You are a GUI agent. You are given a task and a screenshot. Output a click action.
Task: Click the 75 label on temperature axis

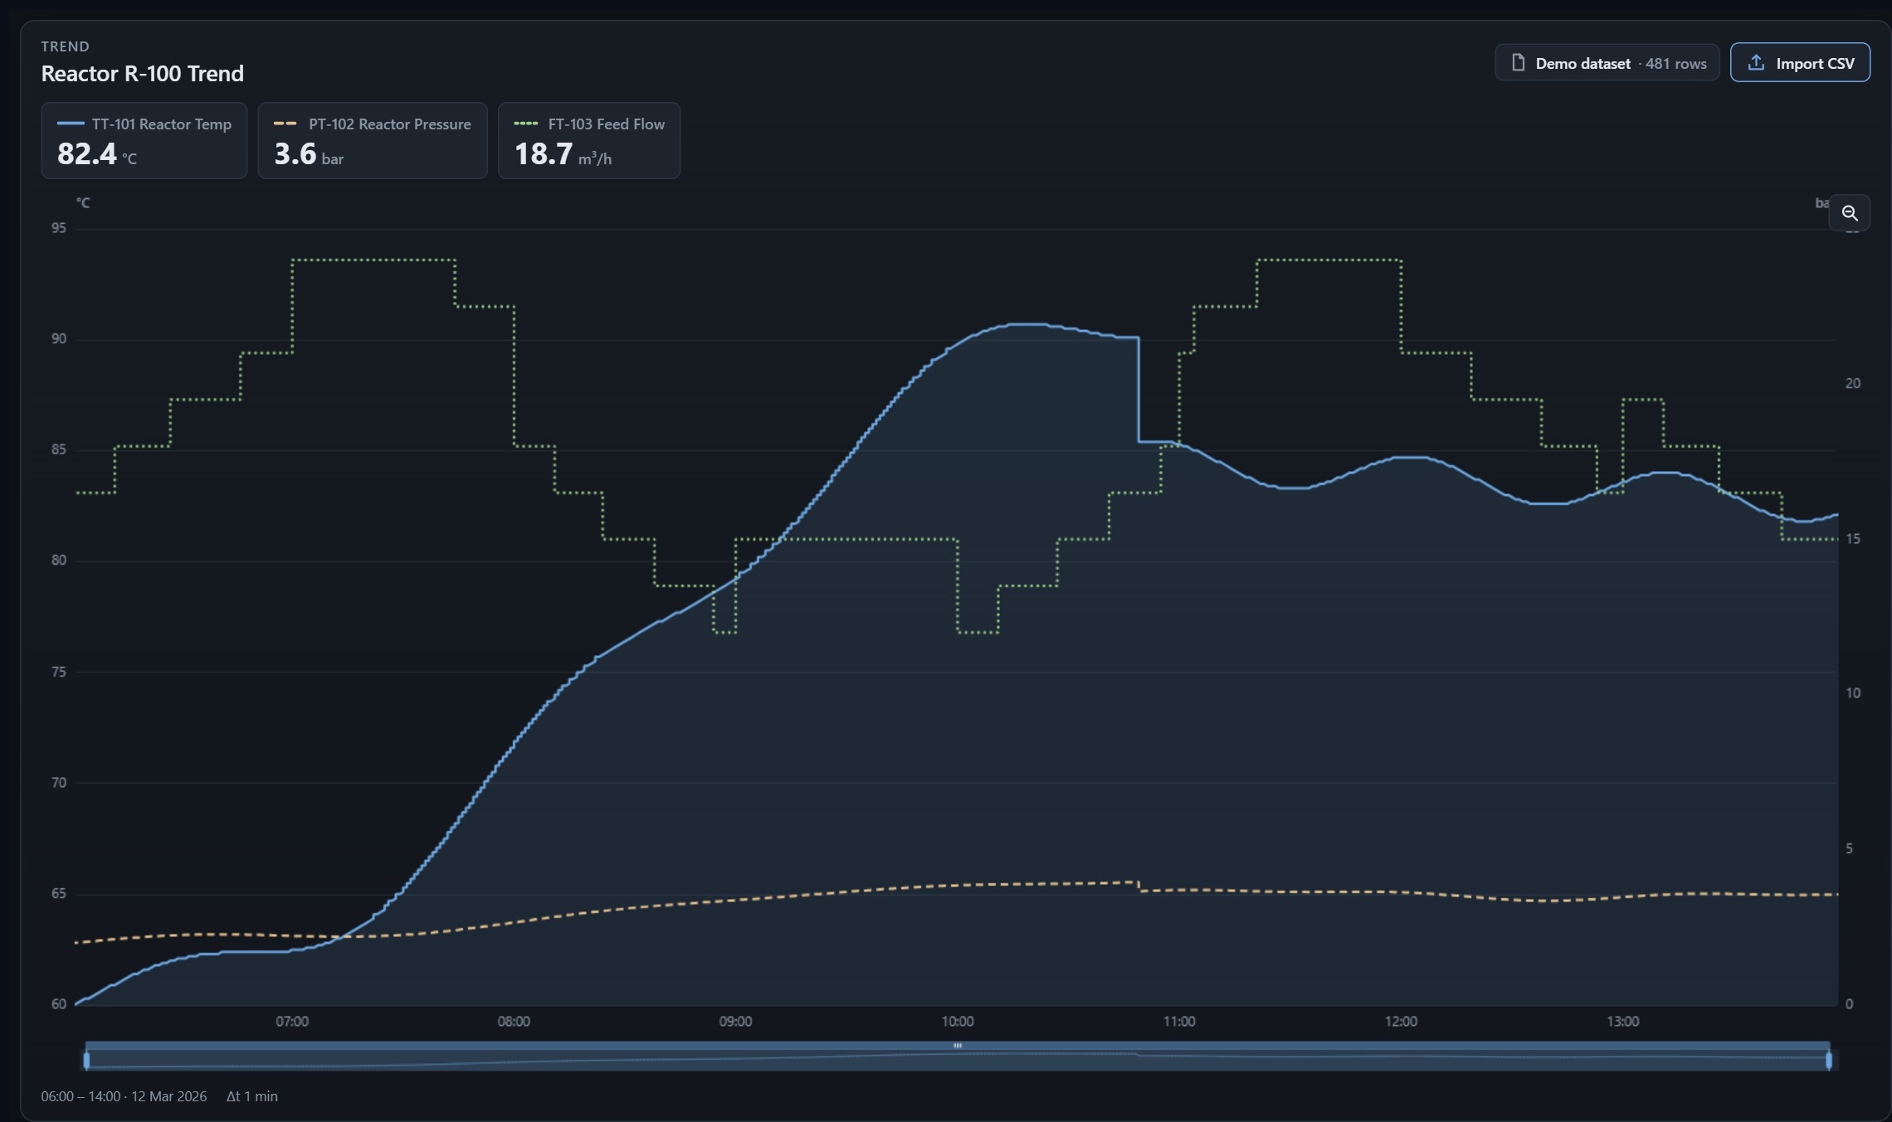pyautogui.click(x=59, y=672)
